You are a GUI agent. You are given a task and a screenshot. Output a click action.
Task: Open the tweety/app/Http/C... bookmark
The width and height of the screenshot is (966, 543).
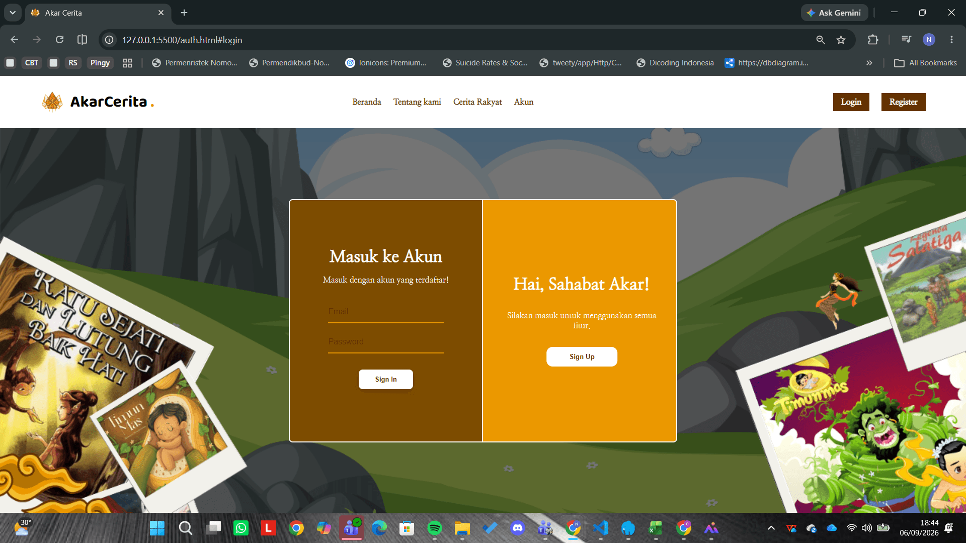(x=581, y=63)
